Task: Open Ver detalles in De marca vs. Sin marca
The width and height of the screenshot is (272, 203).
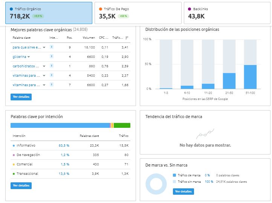Action: pyautogui.click(x=183, y=191)
